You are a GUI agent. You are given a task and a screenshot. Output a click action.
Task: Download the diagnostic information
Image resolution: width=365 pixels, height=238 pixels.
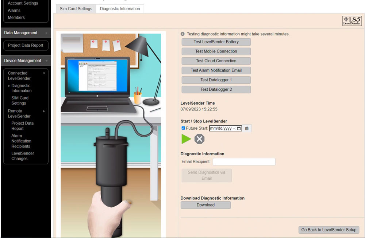tap(205, 205)
